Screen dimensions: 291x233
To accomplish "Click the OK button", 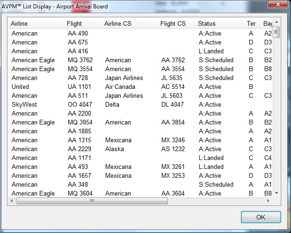I will click(261, 217).
